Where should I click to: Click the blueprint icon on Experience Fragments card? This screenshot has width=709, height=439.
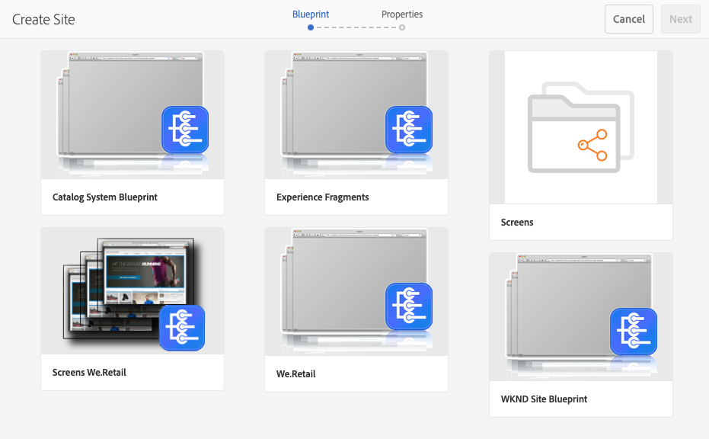409,130
